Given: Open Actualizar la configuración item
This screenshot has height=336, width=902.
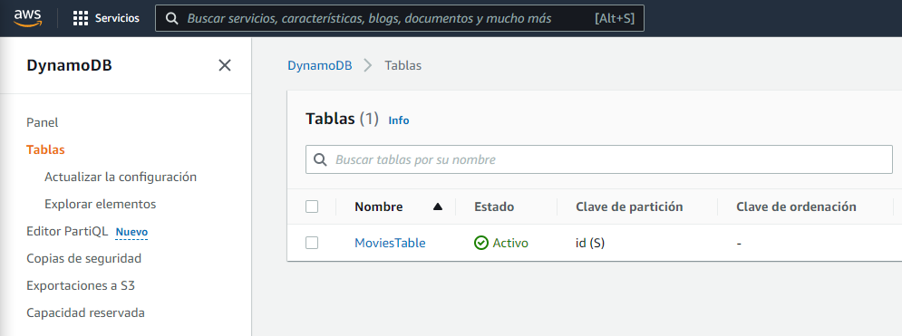Looking at the screenshot, I should click(x=121, y=177).
